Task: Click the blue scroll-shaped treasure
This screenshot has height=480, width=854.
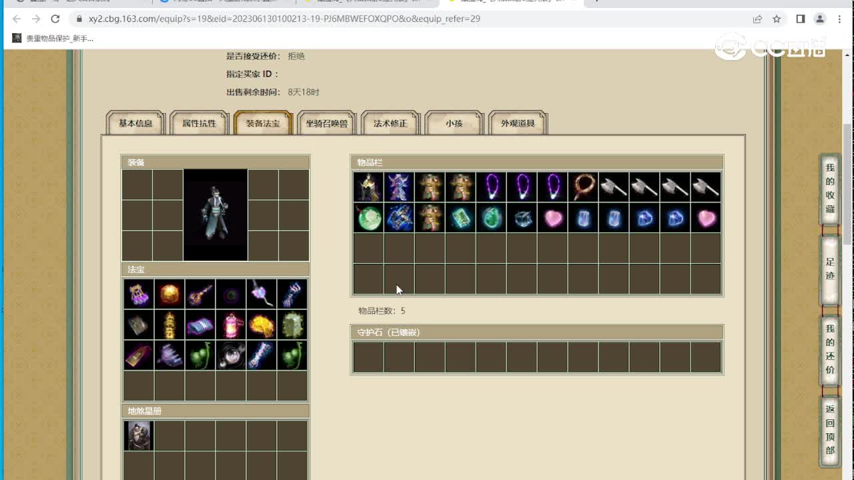Action: (x=200, y=325)
